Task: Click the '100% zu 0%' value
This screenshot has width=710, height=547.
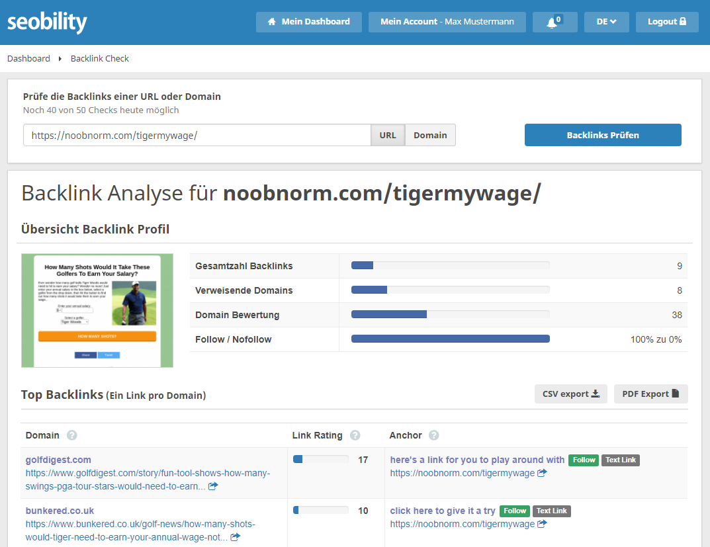Action: (656, 339)
